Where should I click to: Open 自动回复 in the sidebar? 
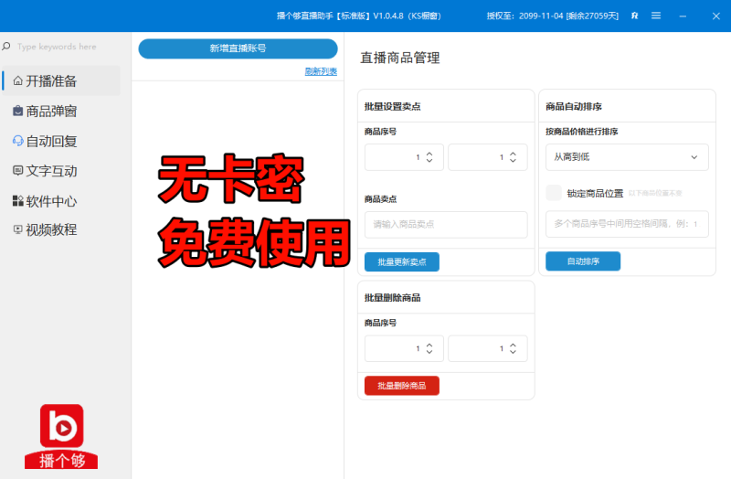pyautogui.click(x=61, y=141)
